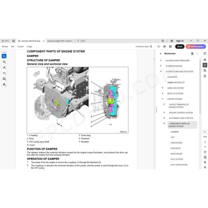
Task: Open All tools menu
Action: pos(5,47)
